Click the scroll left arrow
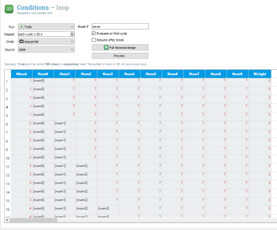Image resolution: width=277 pixels, height=230 pixels. tap(7, 220)
